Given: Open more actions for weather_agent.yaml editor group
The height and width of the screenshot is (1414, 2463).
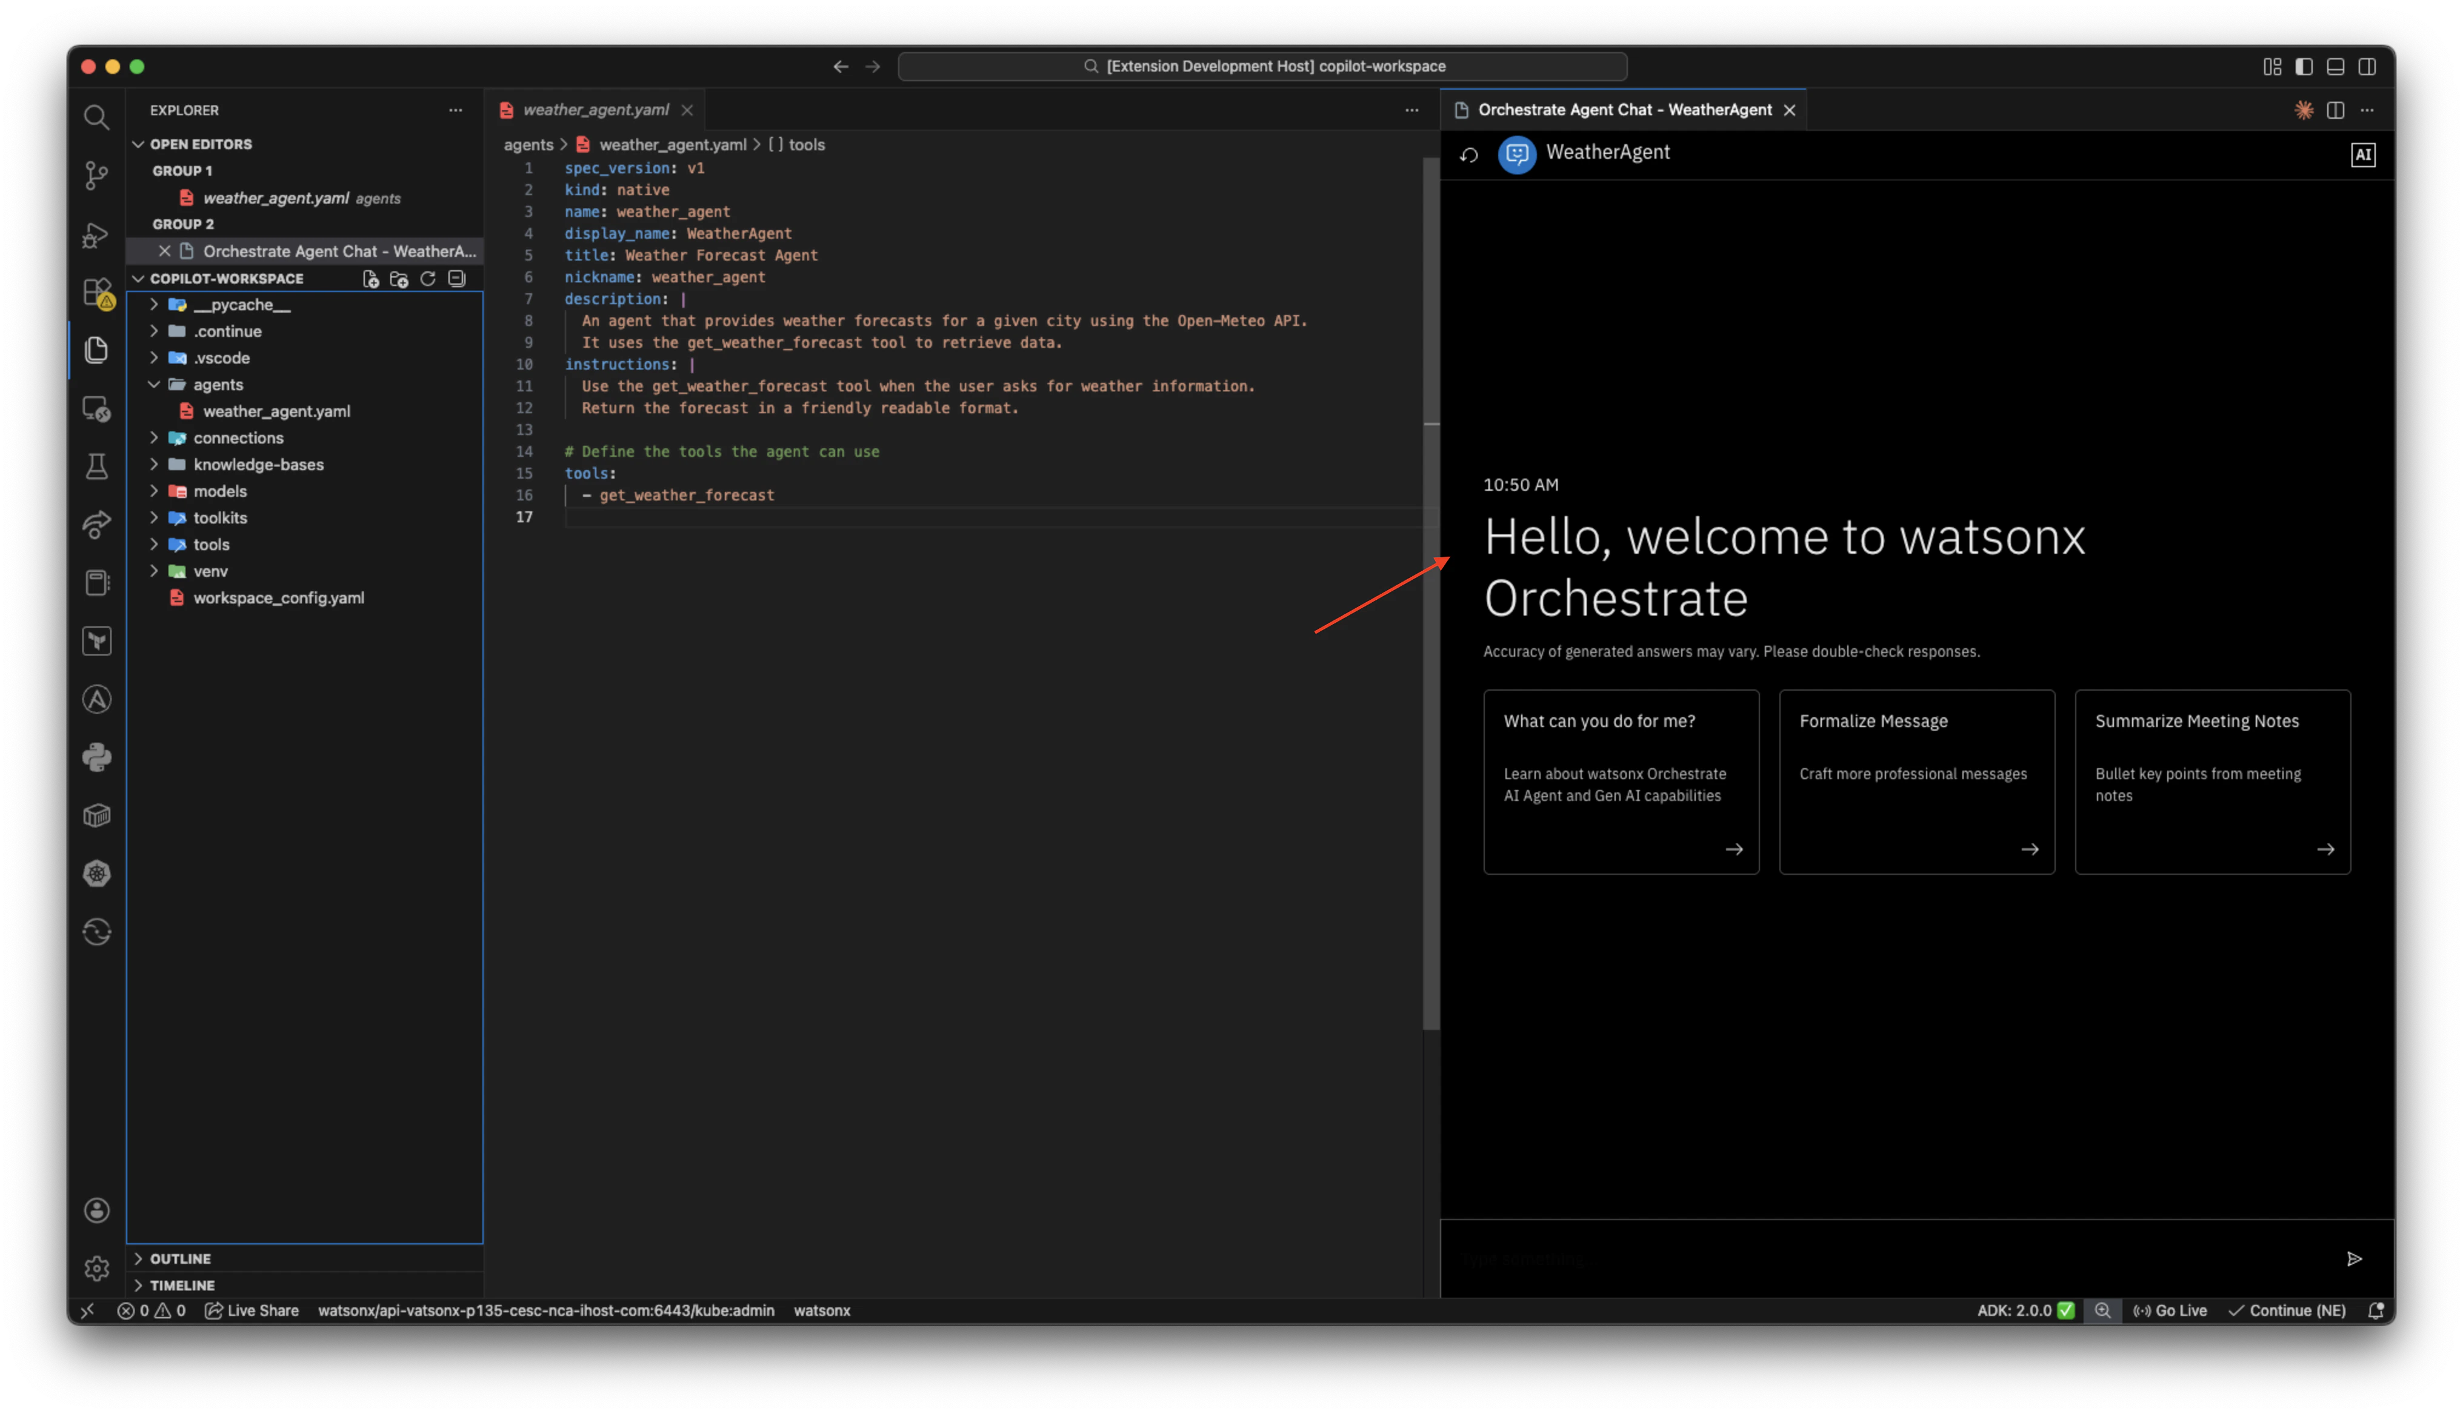Looking at the screenshot, I should pos(1411,110).
